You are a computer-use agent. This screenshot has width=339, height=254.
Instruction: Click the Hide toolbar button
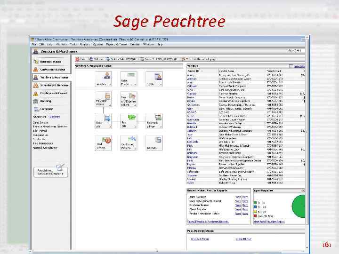click(81, 59)
